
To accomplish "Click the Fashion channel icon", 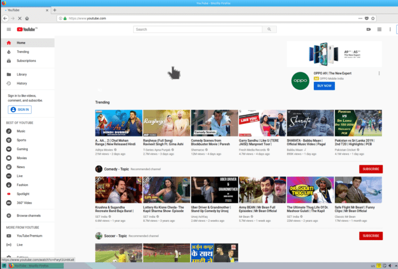I will click(9, 185).
